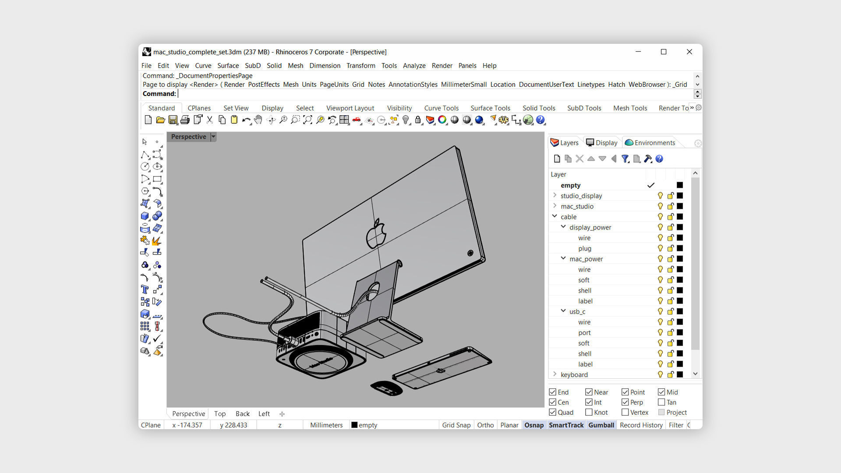Toggle visibility bulb of studio_display layer
Image resolution: width=841 pixels, height=473 pixels.
point(660,196)
